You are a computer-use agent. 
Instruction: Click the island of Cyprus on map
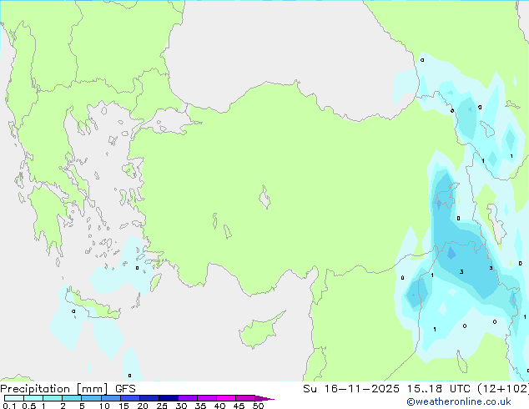(x=260, y=330)
